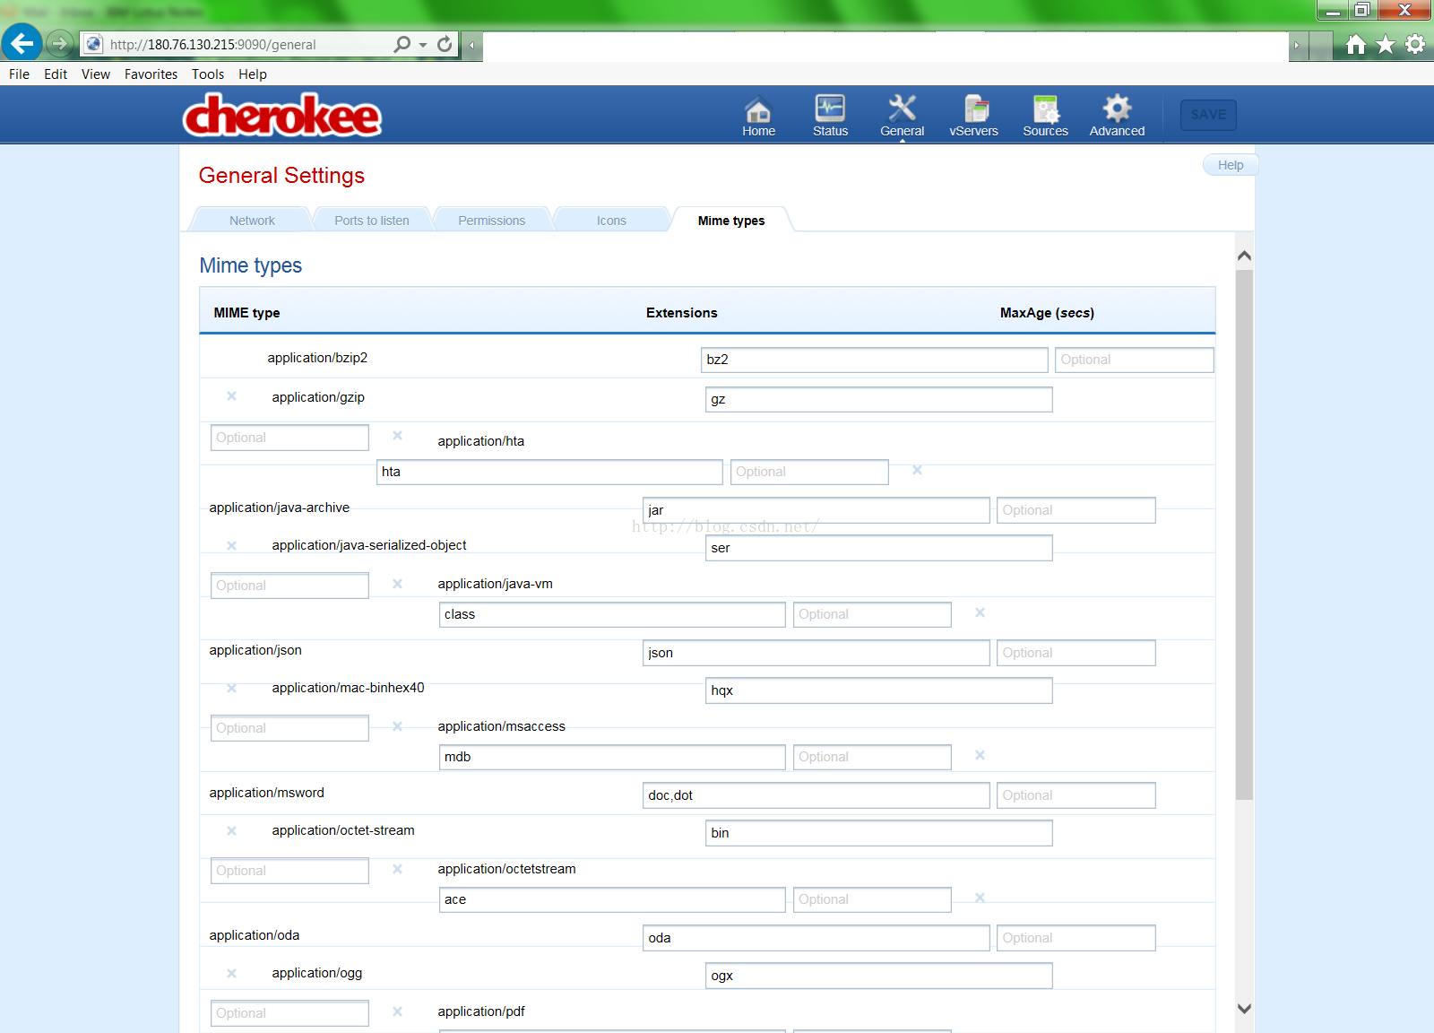The height and width of the screenshot is (1033, 1434).
Task: Click the SAVE button
Action: (1208, 115)
